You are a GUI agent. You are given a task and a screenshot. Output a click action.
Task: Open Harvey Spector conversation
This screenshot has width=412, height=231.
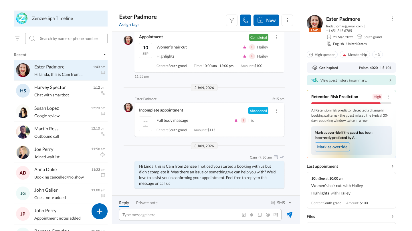[61, 91]
